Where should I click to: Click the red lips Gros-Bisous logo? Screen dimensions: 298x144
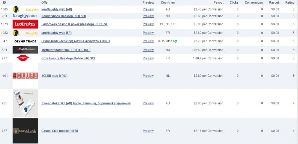pyautogui.click(x=23, y=58)
